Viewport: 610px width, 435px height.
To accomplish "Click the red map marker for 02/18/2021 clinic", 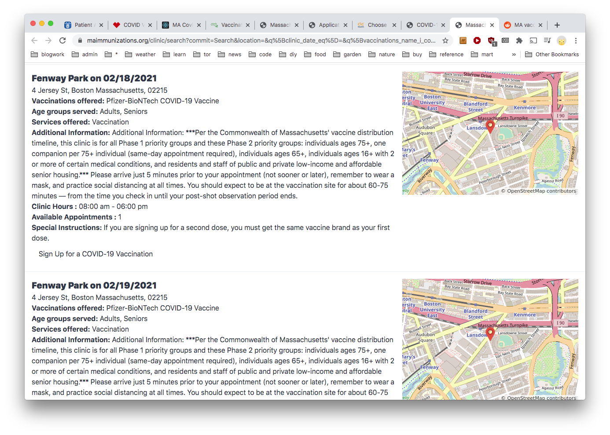I will click(490, 127).
